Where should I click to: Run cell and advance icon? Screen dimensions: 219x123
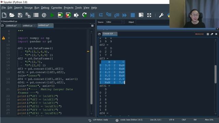68,15
